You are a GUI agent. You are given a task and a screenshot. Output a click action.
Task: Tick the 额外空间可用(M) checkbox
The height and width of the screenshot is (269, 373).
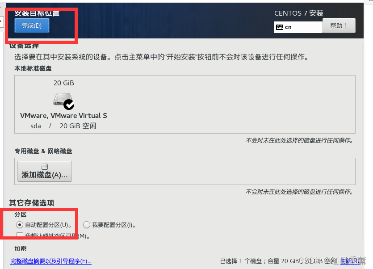[x=20, y=235]
